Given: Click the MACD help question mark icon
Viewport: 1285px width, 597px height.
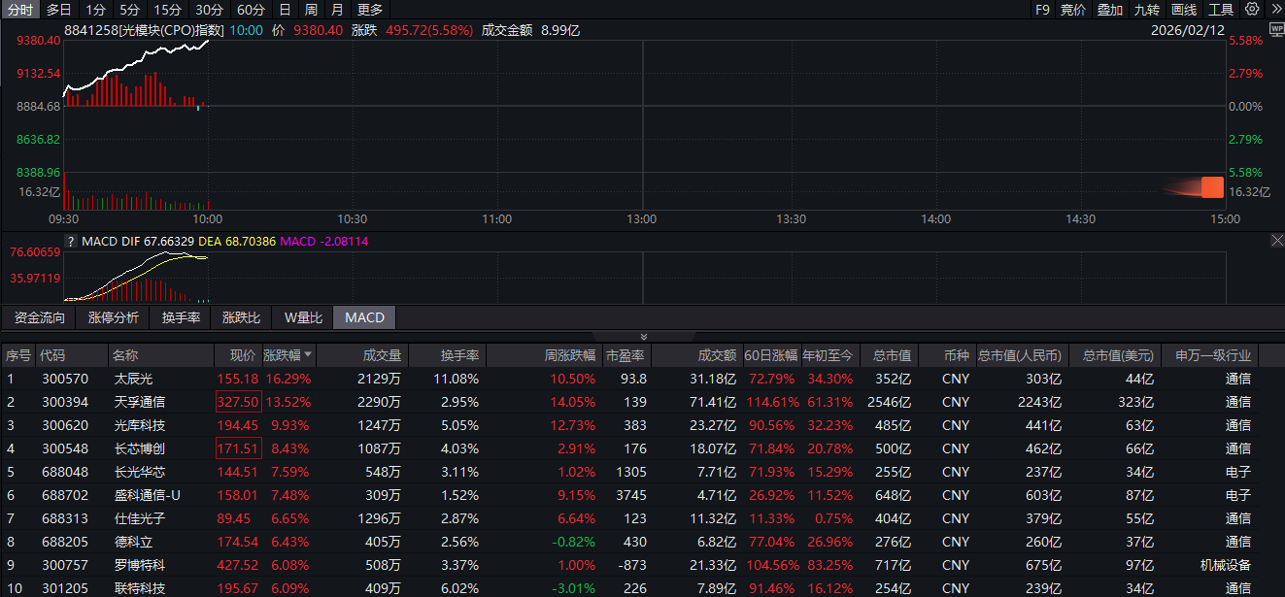Looking at the screenshot, I should coord(71,241).
